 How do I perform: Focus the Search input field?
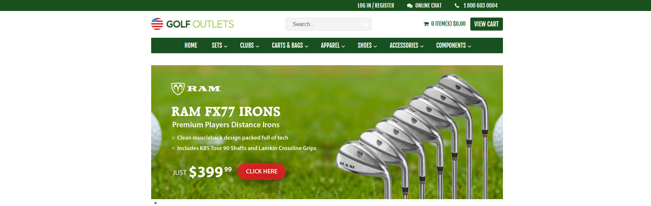[328, 24]
